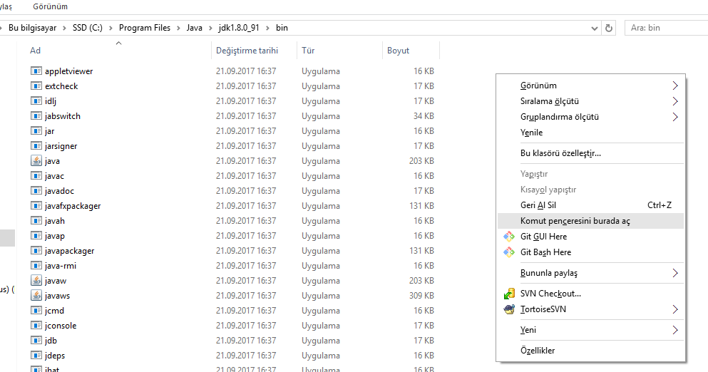
Task: Select Özellikler from the context menu
Action: [538, 351]
